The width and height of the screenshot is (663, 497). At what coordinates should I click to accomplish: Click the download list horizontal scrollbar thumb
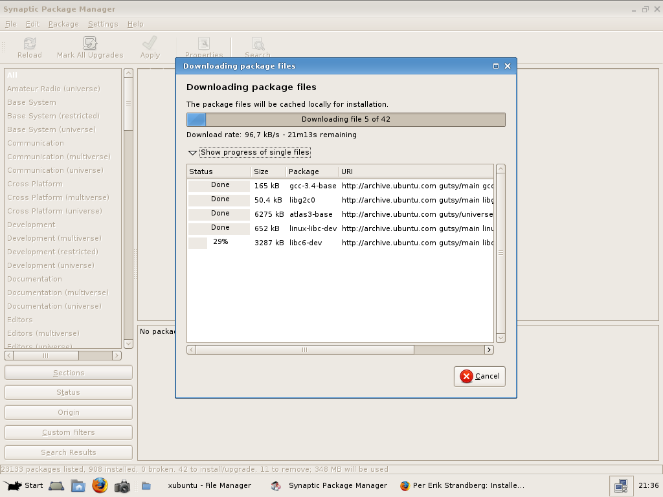(305, 350)
